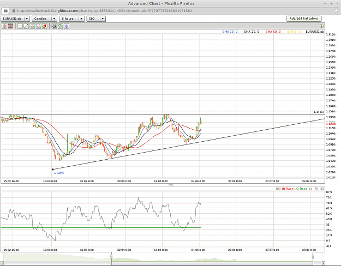Click the bookmark star icon
Screen dimensions: 341x266
(x=336, y=11)
